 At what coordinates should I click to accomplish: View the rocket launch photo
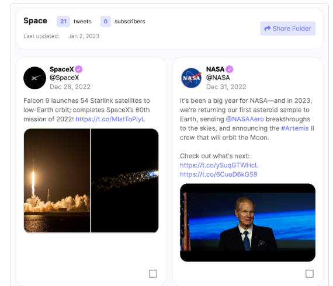coord(57,180)
